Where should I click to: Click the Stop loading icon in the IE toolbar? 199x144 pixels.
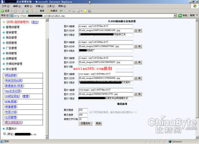pos(22,11)
